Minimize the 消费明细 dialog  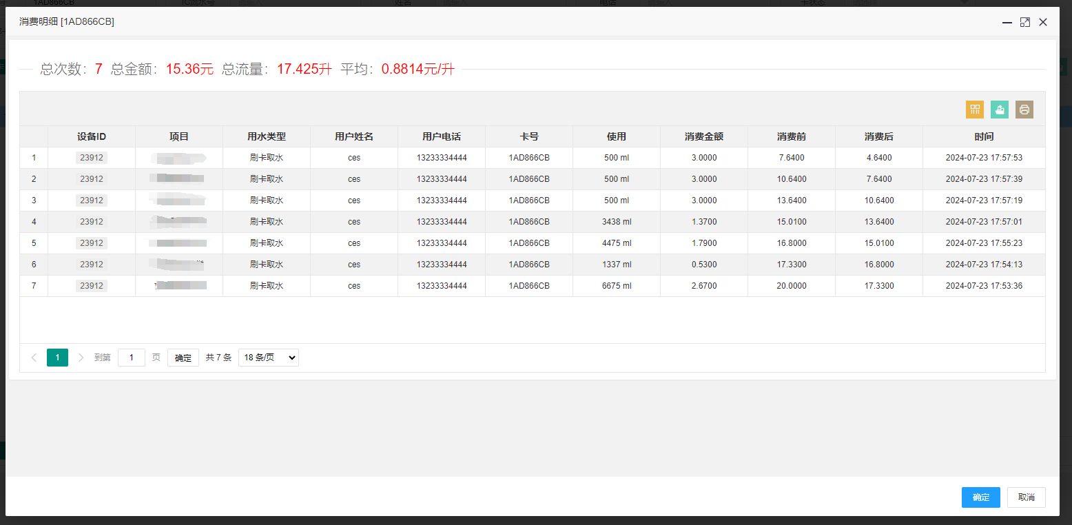pos(1007,22)
